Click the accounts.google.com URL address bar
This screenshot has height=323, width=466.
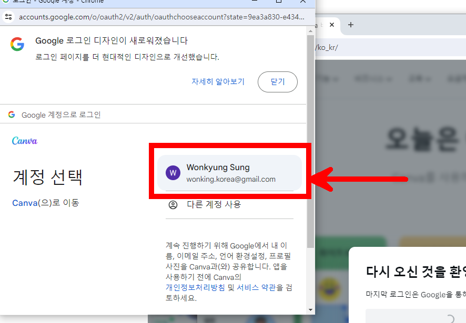(x=161, y=17)
